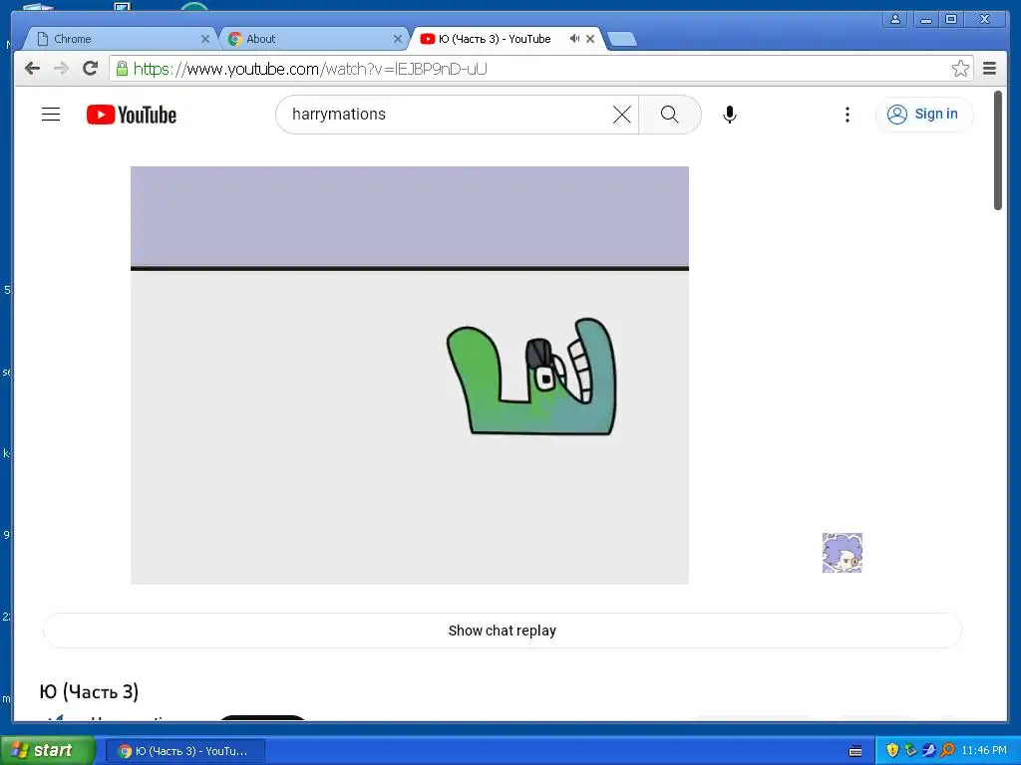Open the YouTube guide hamburger menu
This screenshot has width=1021, height=765.
pos(51,115)
